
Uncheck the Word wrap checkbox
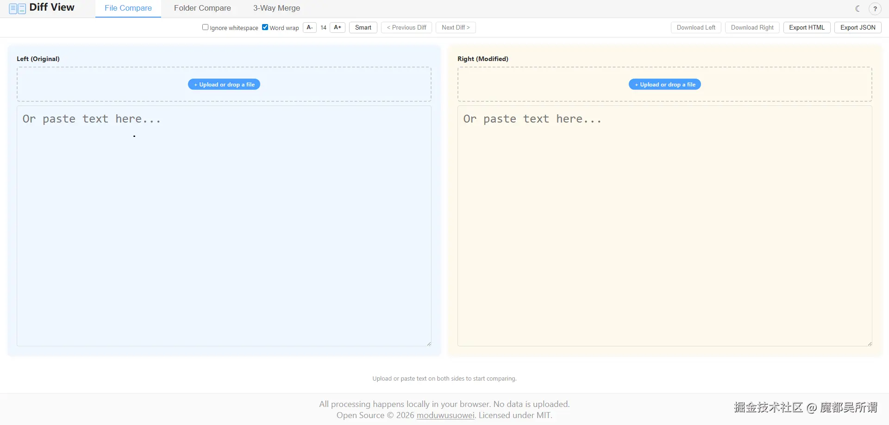tap(265, 27)
